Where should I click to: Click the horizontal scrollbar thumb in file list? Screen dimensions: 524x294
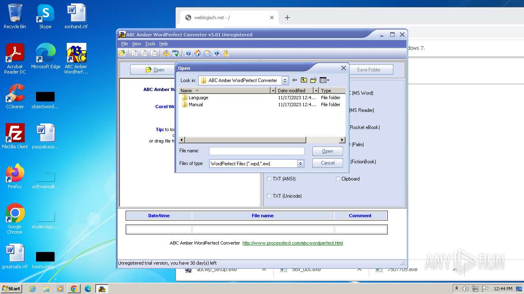pyautogui.click(x=245, y=140)
